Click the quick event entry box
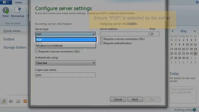Viewport: 199px width, 112px height. click(x=183, y=95)
